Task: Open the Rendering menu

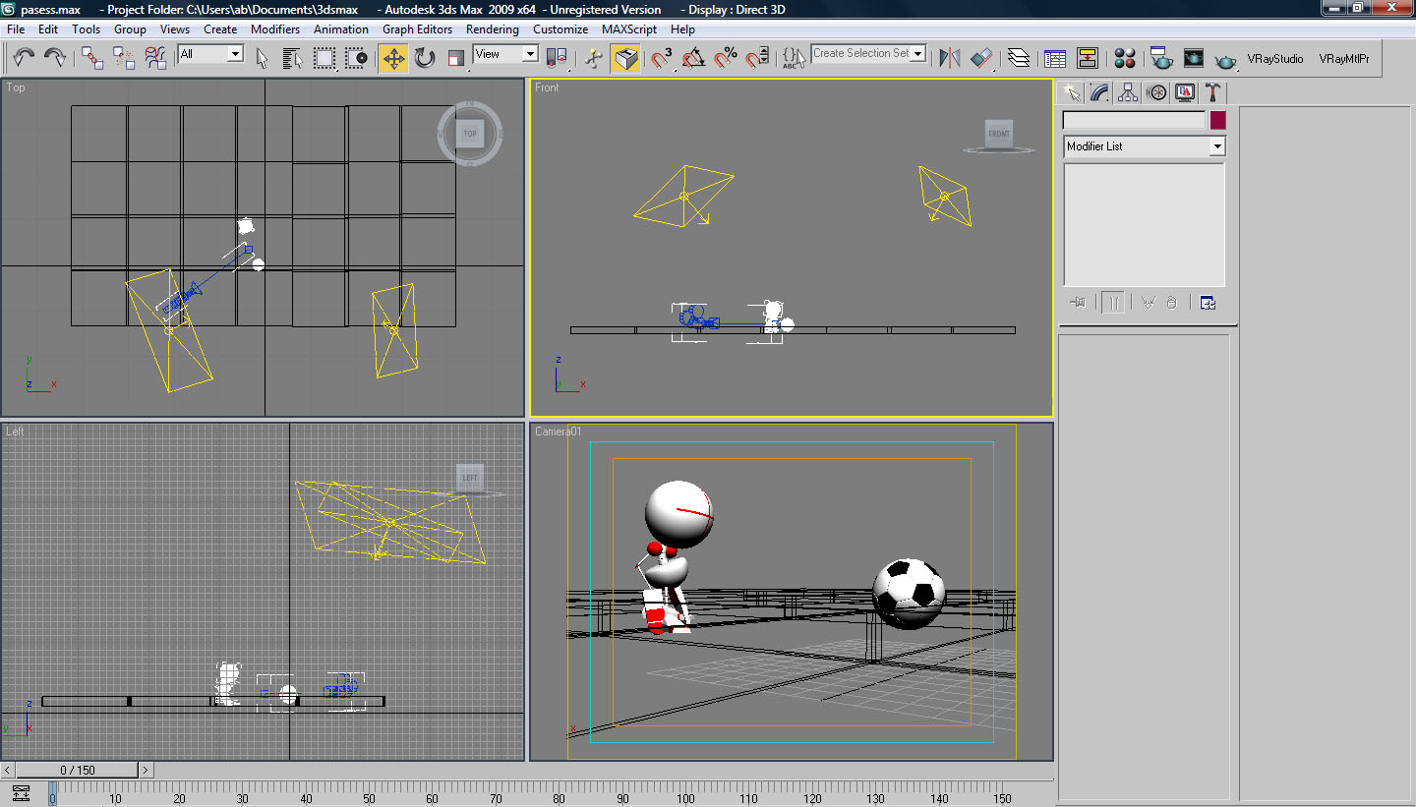Action: coord(493,29)
